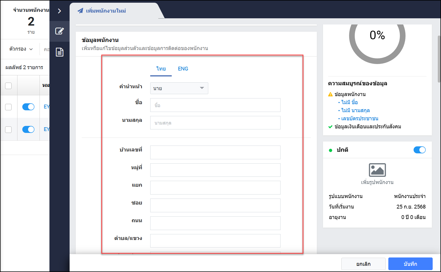Screen dimensions: 441x272
Task: Toggle the first employee row switch
Action: click(x=28, y=107)
